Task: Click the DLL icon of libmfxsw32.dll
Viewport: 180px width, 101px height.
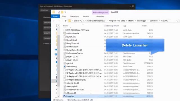Action: [64, 47]
